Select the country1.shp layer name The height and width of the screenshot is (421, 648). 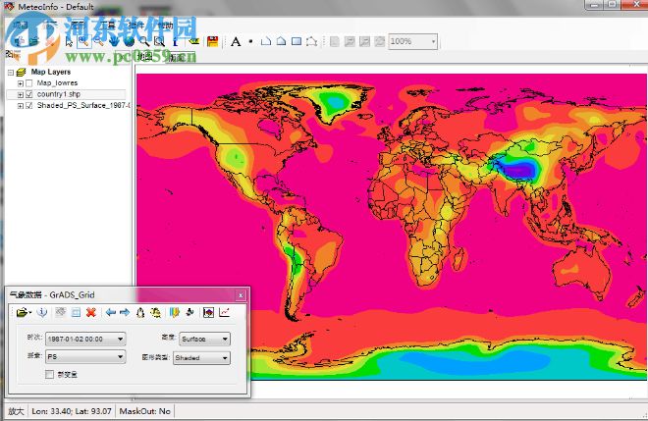tap(59, 94)
